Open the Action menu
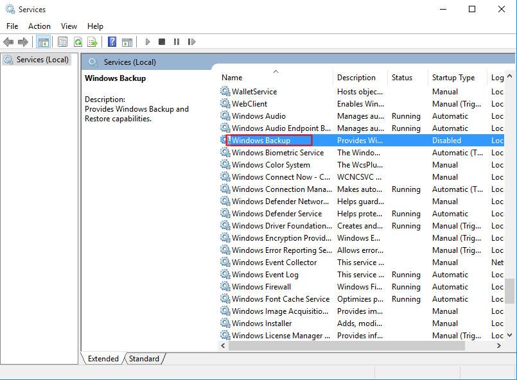The image size is (517, 380). click(39, 26)
